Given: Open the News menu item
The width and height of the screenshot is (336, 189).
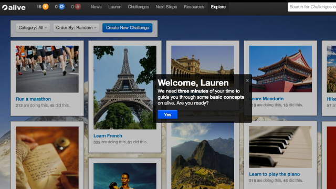Looking at the screenshot, I should [x=96, y=7].
